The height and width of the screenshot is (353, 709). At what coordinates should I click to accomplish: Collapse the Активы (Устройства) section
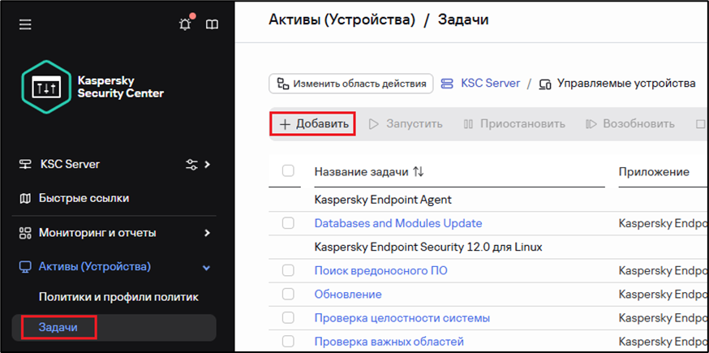tap(207, 267)
